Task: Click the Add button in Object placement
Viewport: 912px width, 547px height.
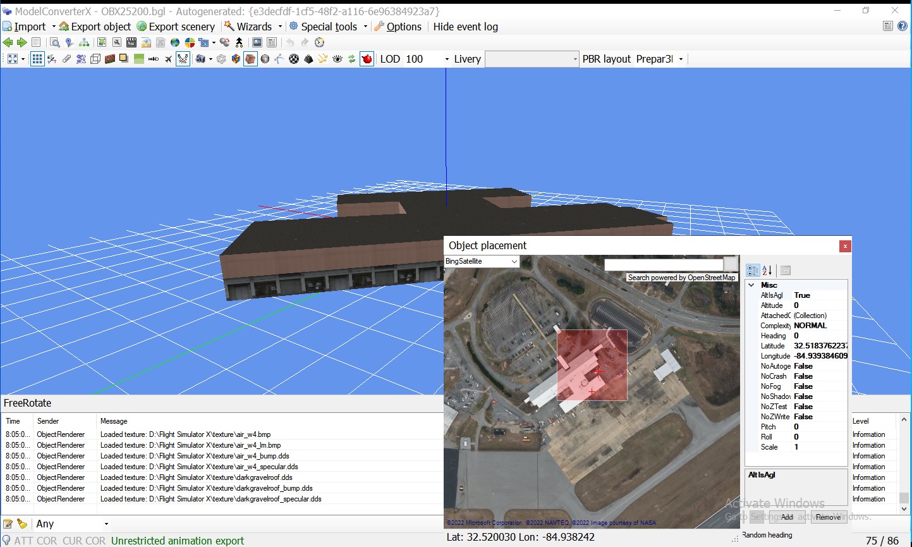Action: [x=787, y=517]
